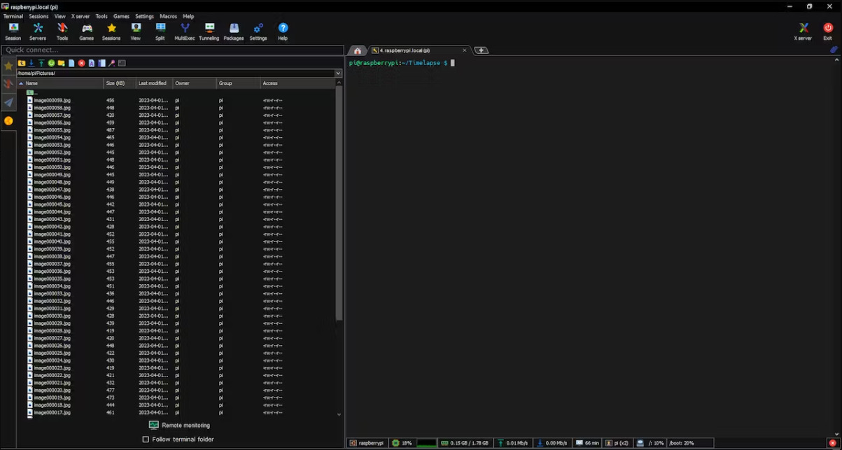Select the parent folder '..' entry
Viewport: 842px width, 450px height.
pyautogui.click(x=32, y=92)
